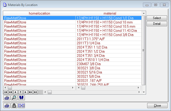Screen dimensions: 171x111
Task: Click homelocation column horizontal scroll thumb
Action: pyautogui.click(x=10, y=88)
